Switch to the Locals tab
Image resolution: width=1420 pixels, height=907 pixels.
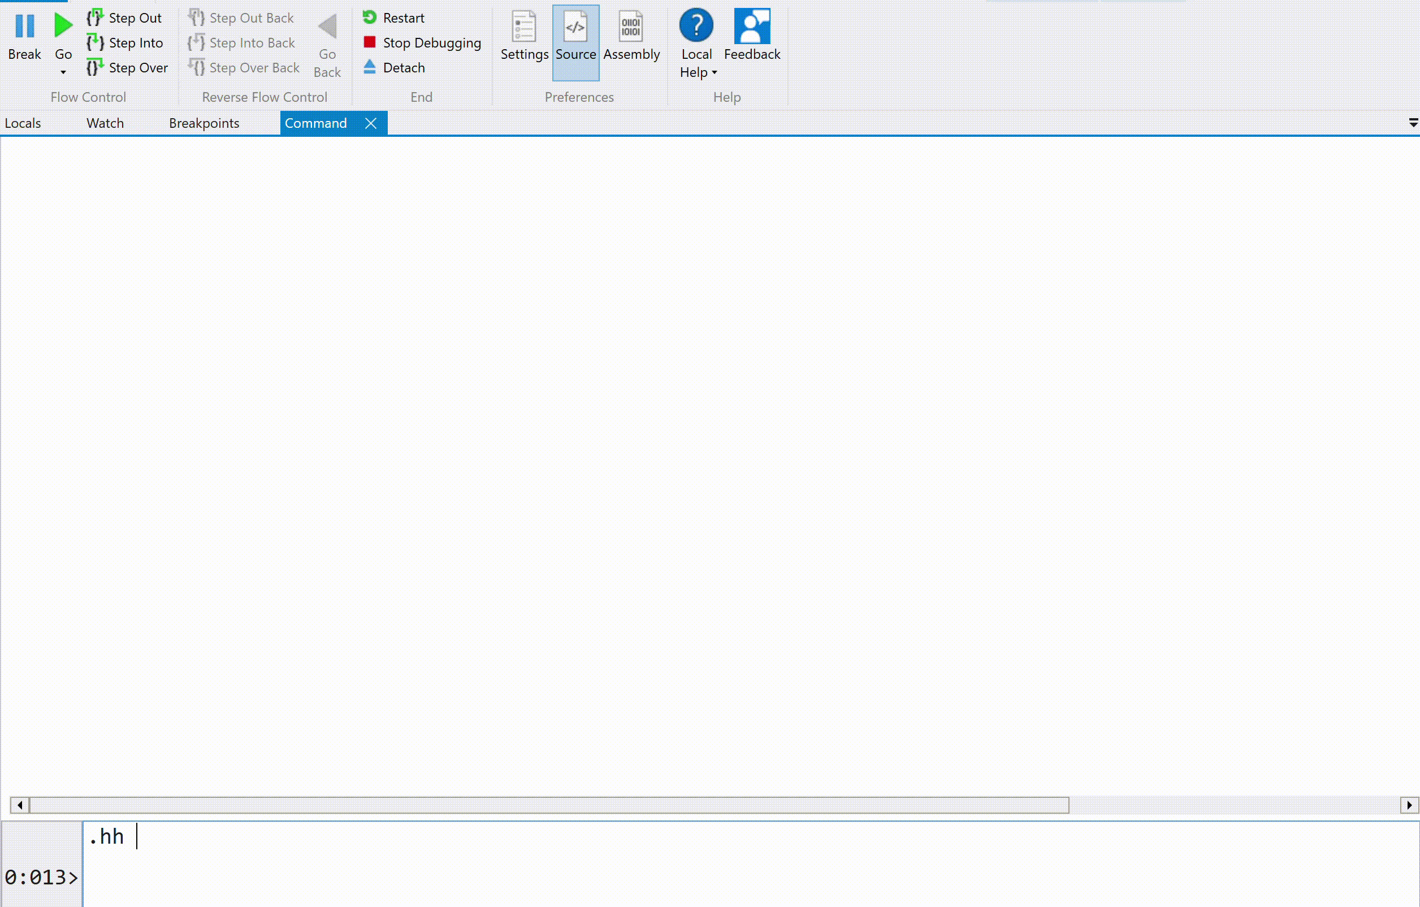(23, 123)
